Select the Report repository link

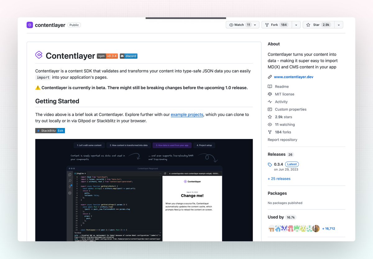tap(282, 140)
